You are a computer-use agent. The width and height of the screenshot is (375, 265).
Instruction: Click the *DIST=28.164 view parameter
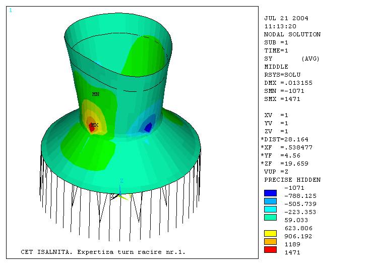284,139
